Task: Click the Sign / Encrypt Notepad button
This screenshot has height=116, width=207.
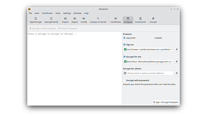Action: (165, 102)
